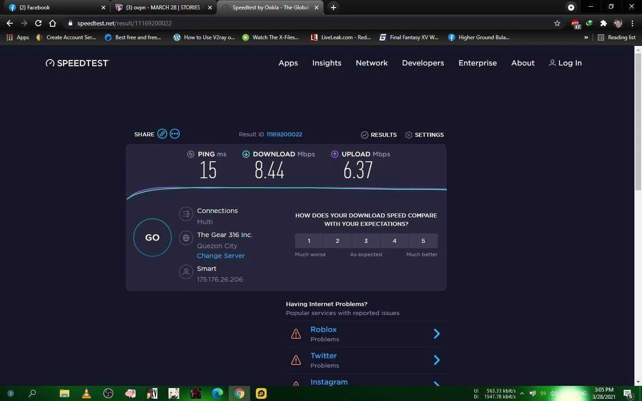Screen dimensions: 642x401
Task: Open File Explorer from the taskbar
Action: click(x=65, y=393)
